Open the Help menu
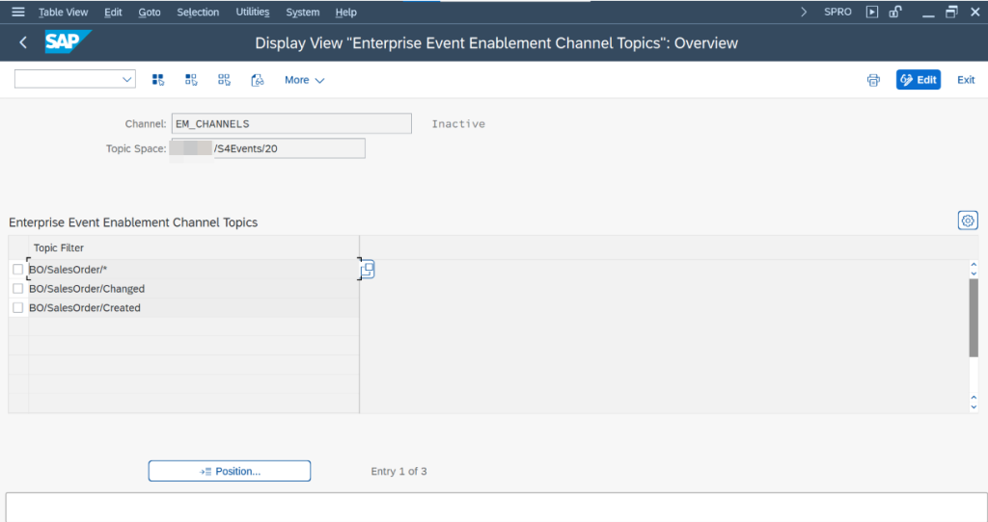This screenshot has height=522, width=988. (346, 12)
